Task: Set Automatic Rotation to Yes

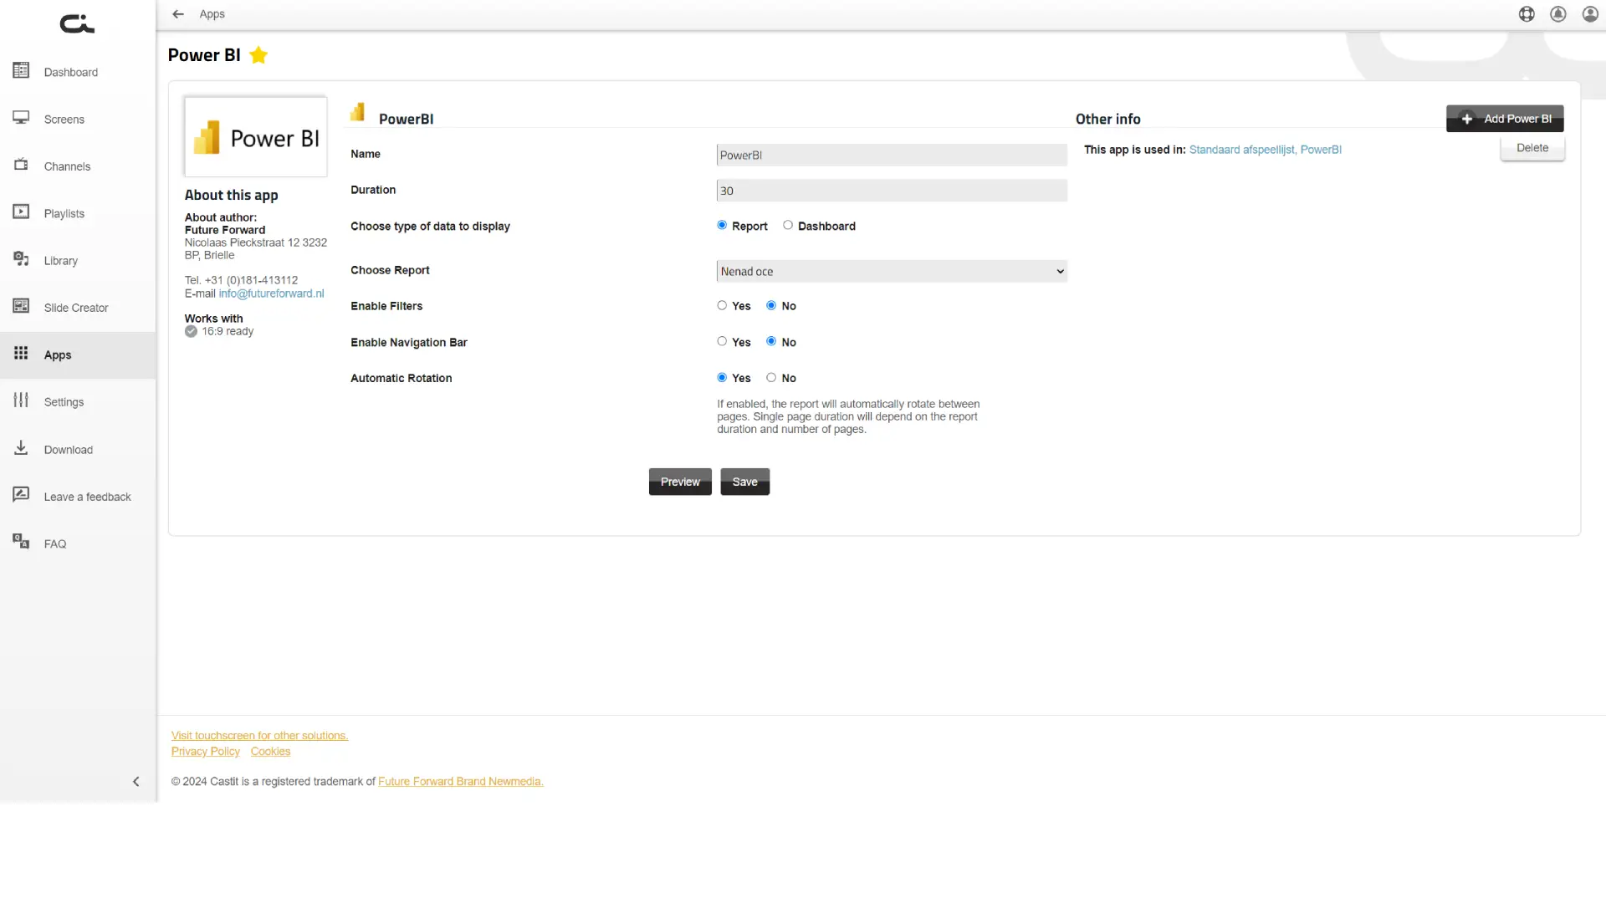Action: coord(722,378)
